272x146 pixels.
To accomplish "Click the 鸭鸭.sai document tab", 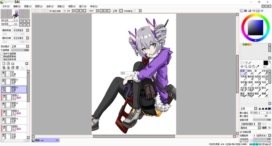I will pyautogui.click(x=46, y=140).
